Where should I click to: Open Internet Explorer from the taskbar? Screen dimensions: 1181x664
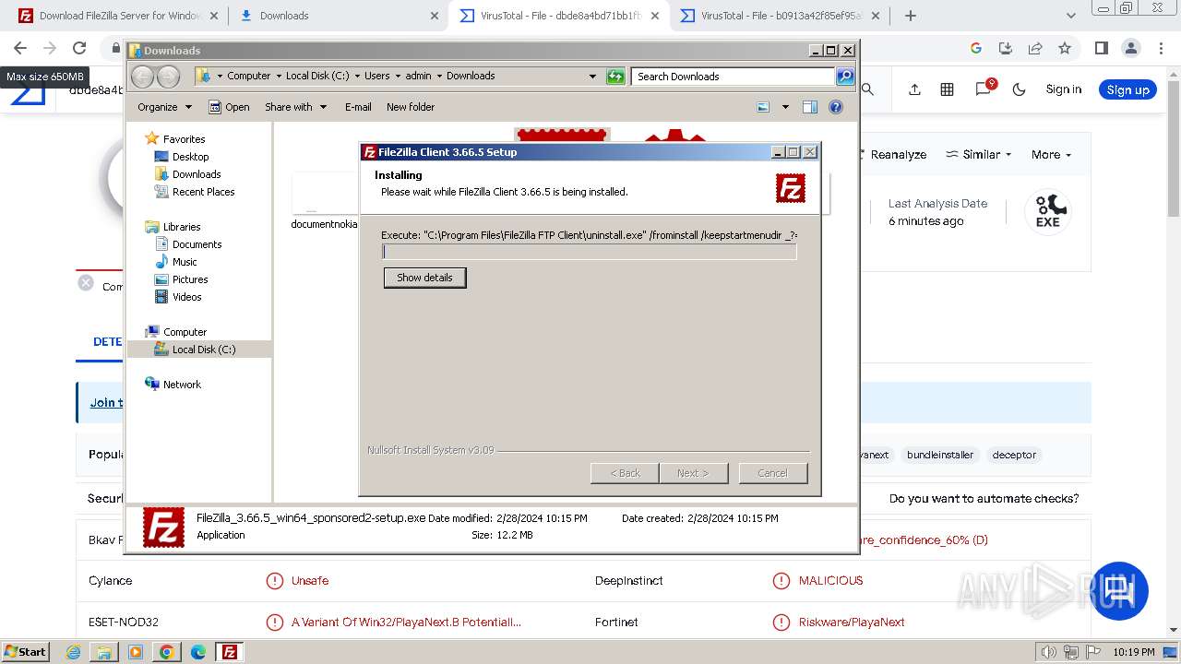(x=74, y=652)
